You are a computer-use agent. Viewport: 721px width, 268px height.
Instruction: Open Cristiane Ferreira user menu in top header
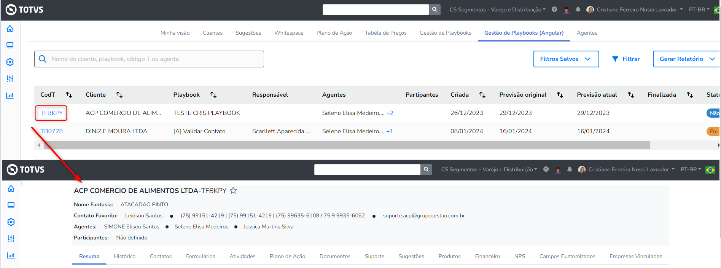coord(640,10)
